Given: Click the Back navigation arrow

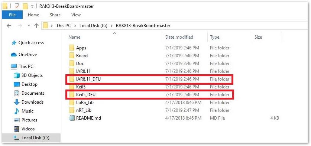Looking at the screenshot, I should coord(9,26).
